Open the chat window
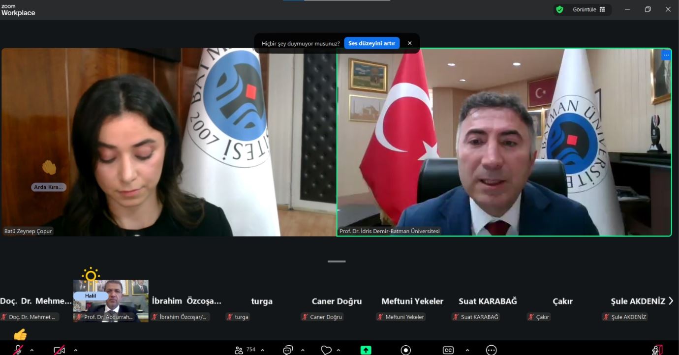The height and width of the screenshot is (355, 679). click(x=287, y=350)
